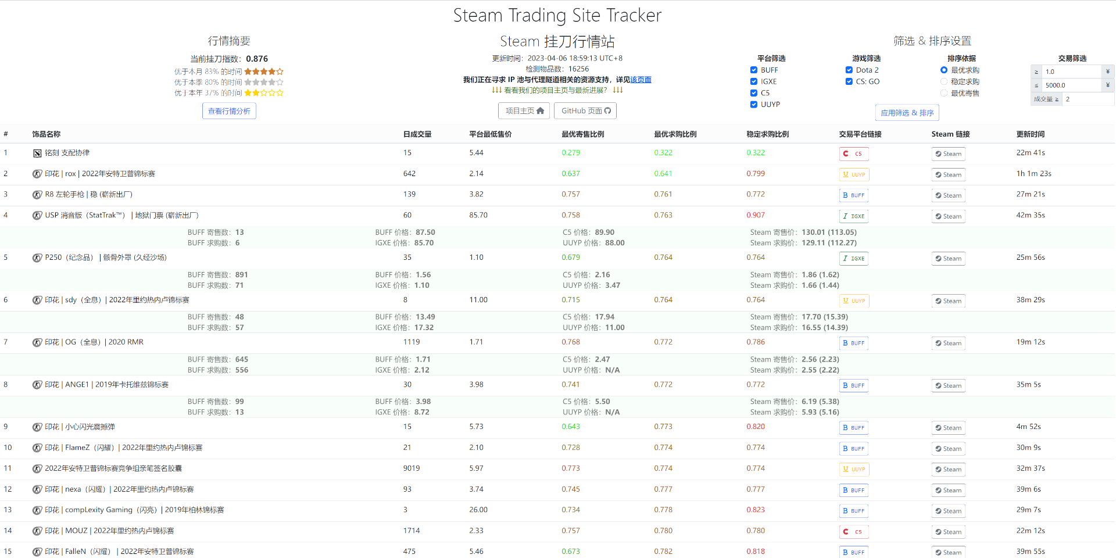This screenshot has height=558, width=1116.
Task: Click the CS:GO icon beside 印花 | FalleN row
Action: point(37,552)
